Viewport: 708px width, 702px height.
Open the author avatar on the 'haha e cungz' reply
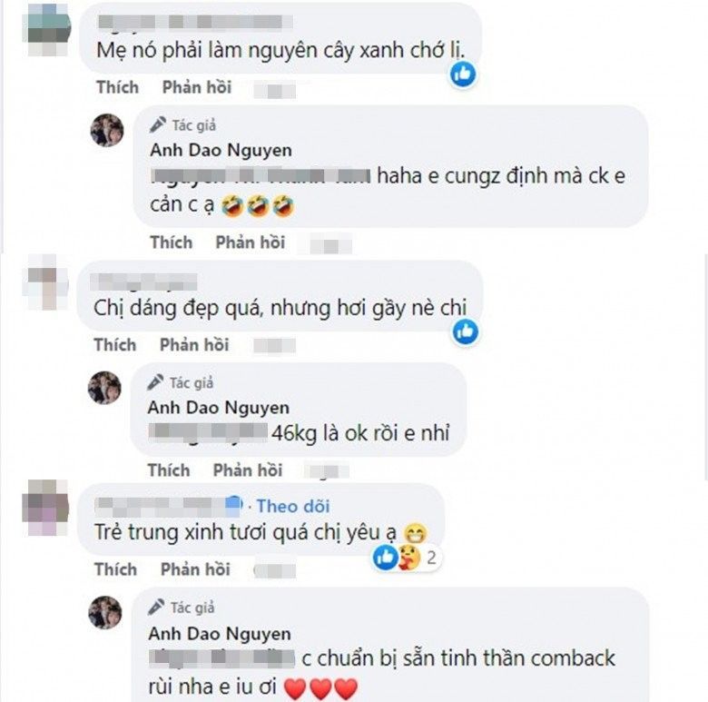tap(107, 130)
